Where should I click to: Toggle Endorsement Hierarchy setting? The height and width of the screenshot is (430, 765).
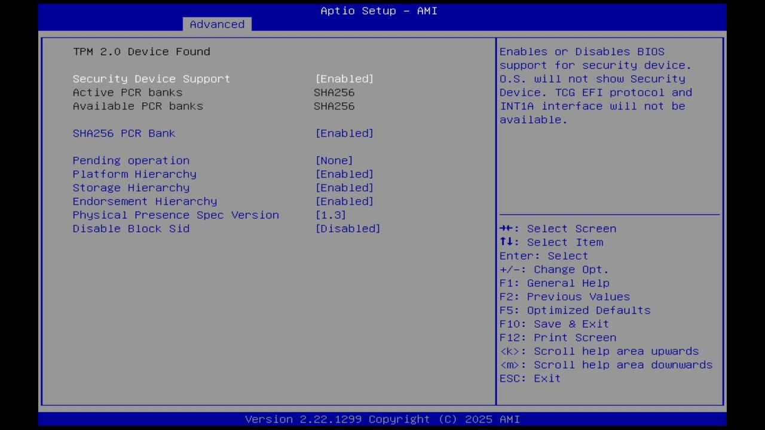point(145,201)
